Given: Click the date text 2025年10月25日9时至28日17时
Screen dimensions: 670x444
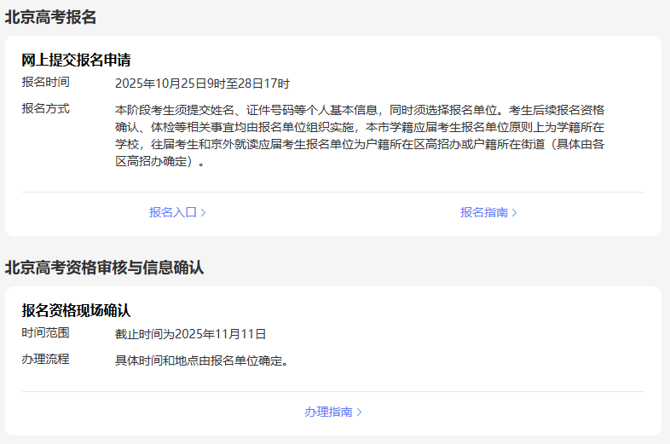Looking at the screenshot, I should [202, 84].
